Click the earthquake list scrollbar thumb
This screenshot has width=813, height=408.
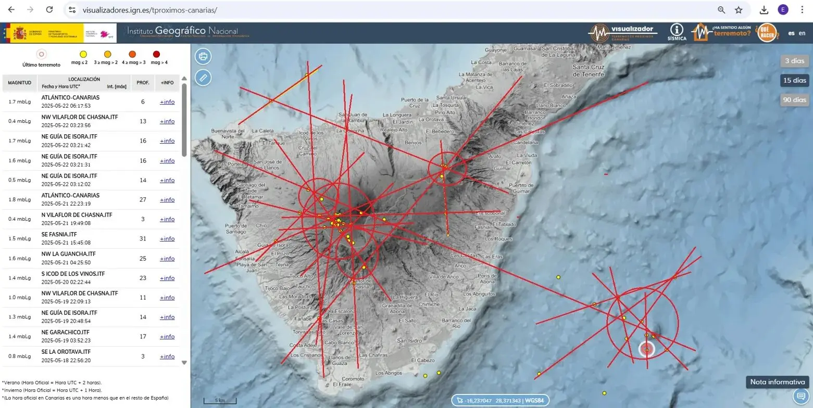(x=184, y=120)
